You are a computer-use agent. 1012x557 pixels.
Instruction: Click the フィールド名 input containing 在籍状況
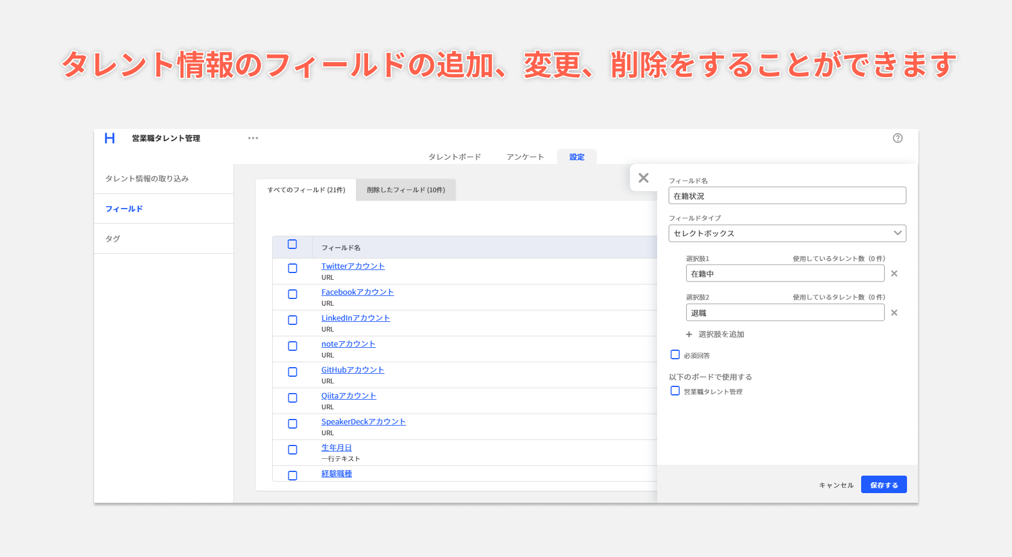tap(788, 195)
